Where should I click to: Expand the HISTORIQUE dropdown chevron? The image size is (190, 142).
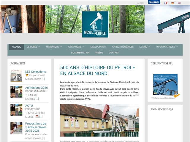[61, 47]
